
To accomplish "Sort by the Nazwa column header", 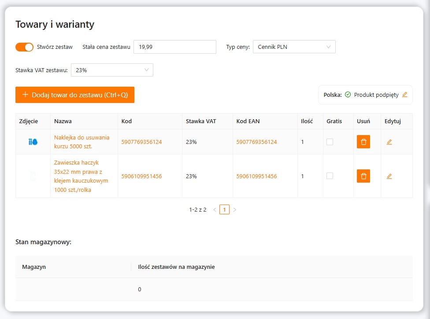I will [x=63, y=121].
